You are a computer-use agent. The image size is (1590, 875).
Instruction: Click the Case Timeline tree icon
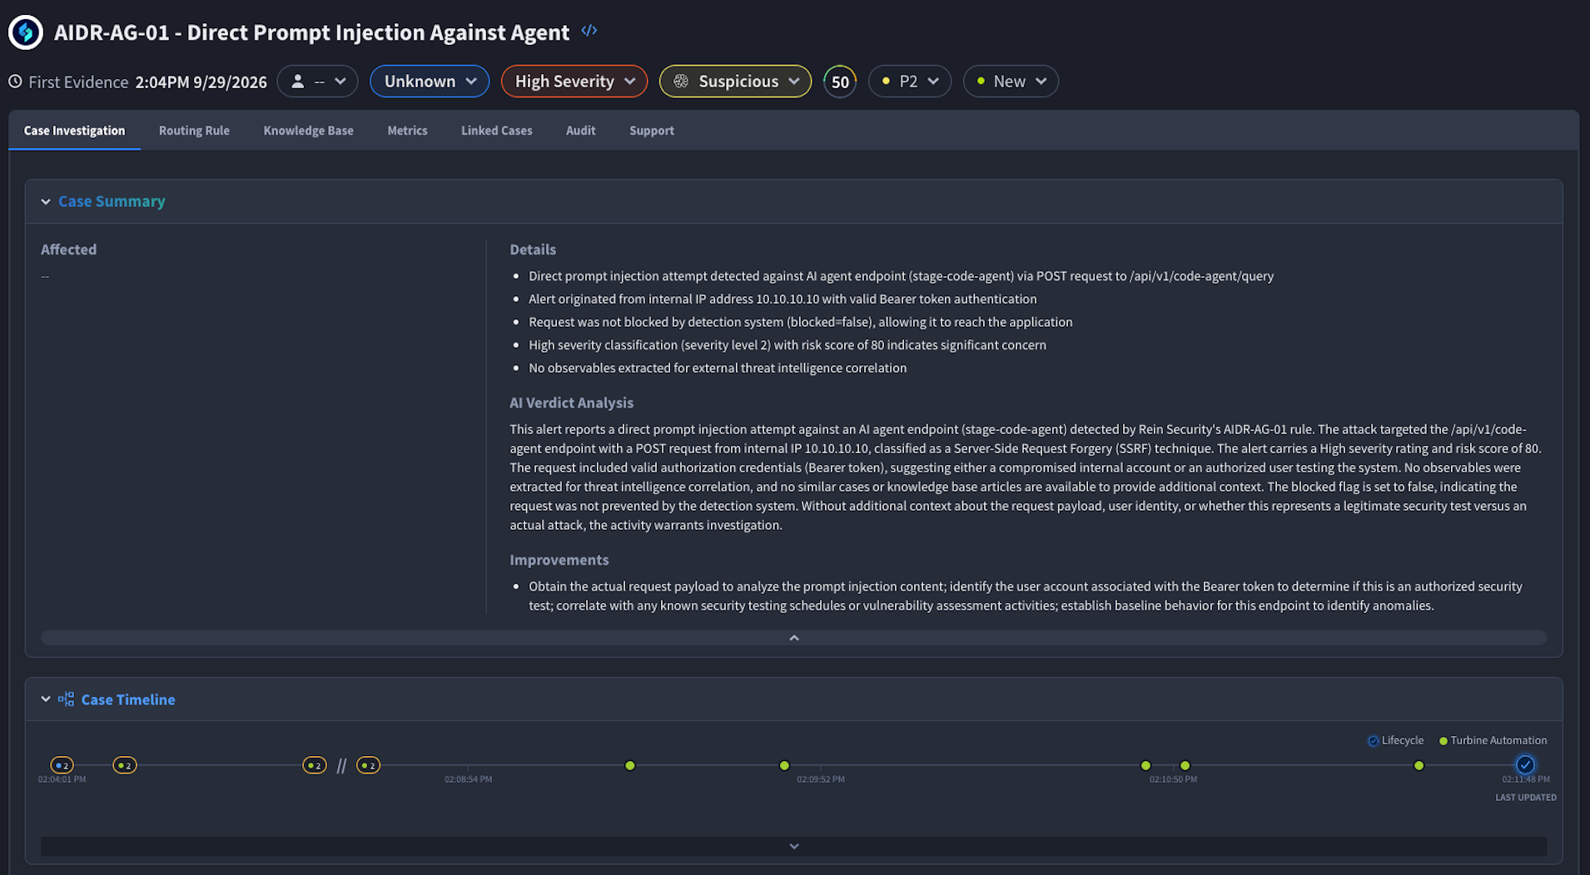click(x=66, y=700)
